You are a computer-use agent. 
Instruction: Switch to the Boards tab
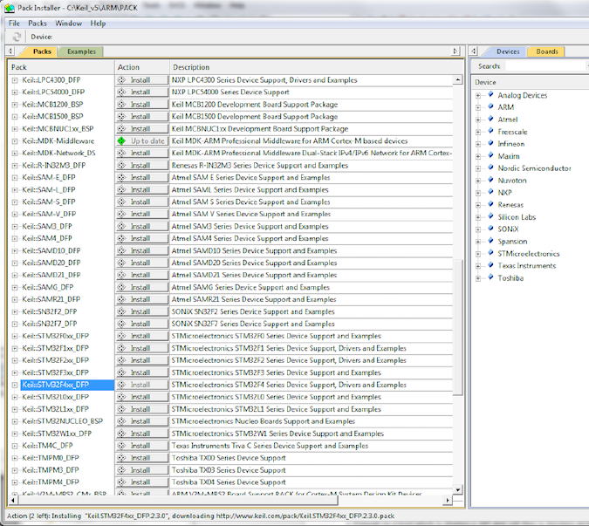[x=546, y=51]
